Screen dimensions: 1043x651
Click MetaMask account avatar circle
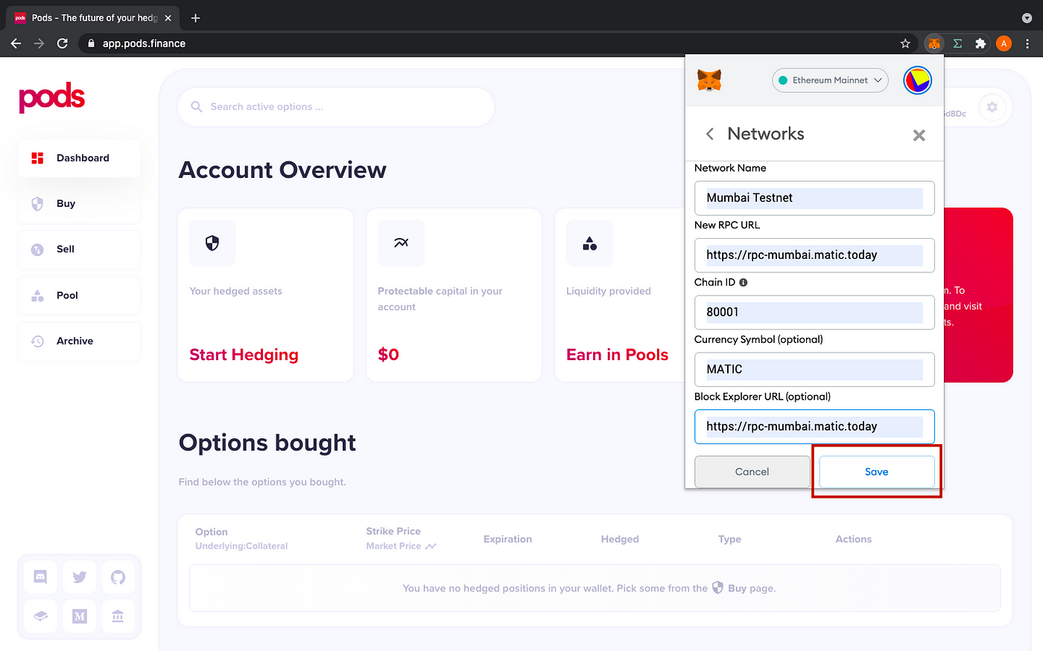click(918, 80)
